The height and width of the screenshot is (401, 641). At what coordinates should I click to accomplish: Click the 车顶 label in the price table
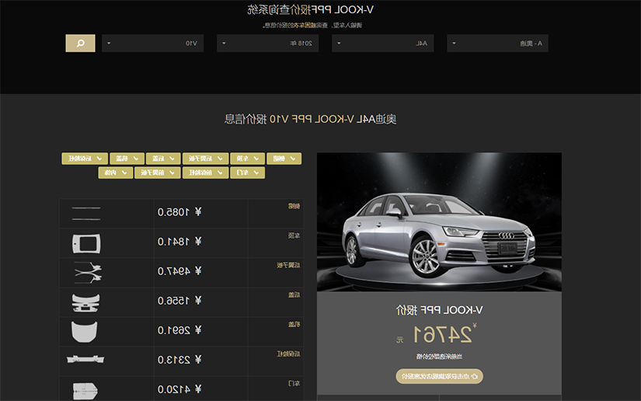tap(294, 235)
